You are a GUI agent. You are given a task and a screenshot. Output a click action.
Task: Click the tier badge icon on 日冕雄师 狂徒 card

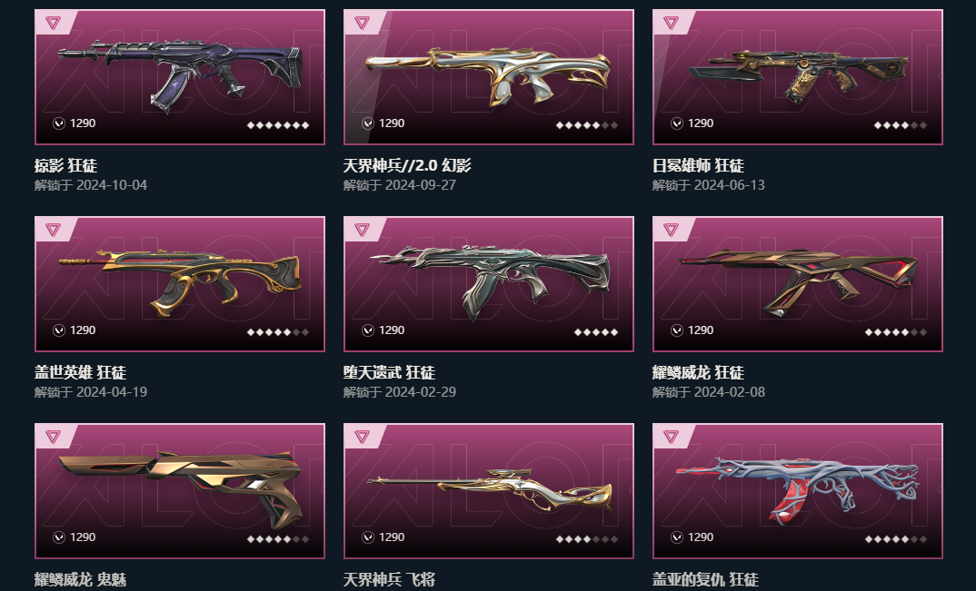(671, 23)
